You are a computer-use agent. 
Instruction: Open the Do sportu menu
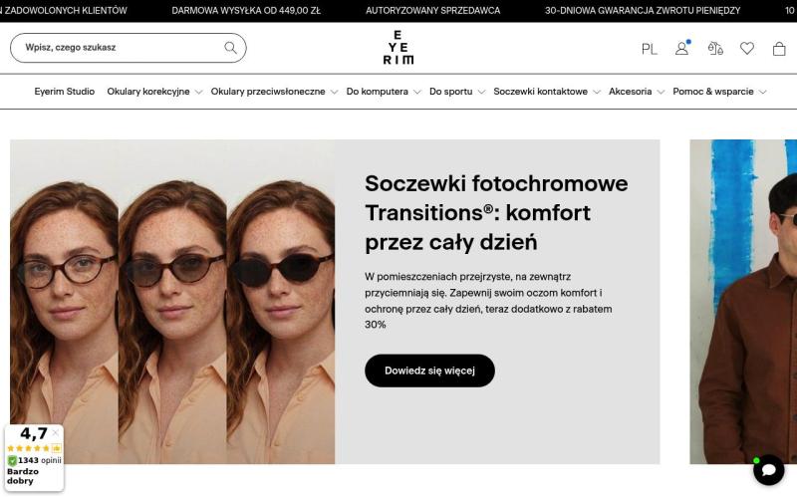tap(457, 92)
